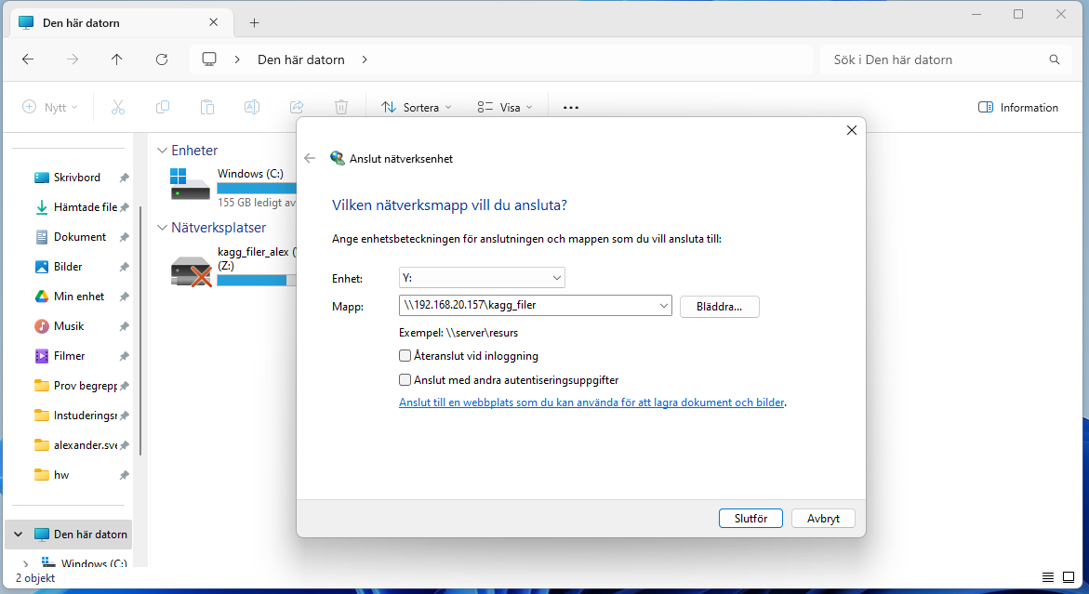The height and width of the screenshot is (594, 1089).
Task: Click the search magnifier icon
Action: coord(1054,59)
